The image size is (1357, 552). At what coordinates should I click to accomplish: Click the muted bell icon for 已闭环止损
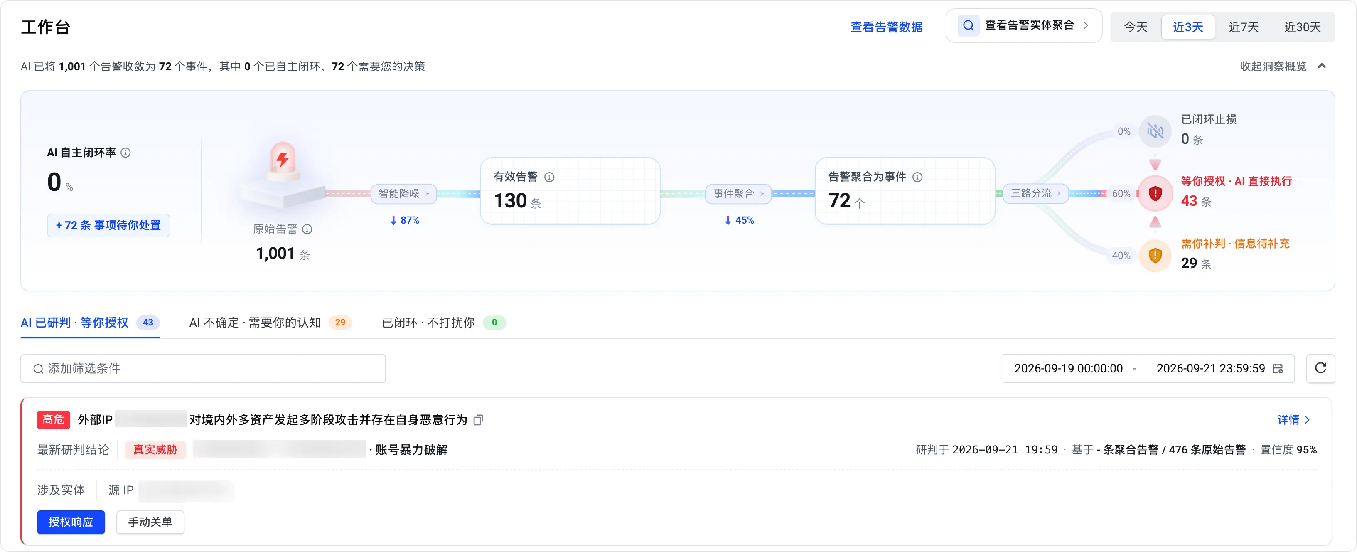point(1155,131)
